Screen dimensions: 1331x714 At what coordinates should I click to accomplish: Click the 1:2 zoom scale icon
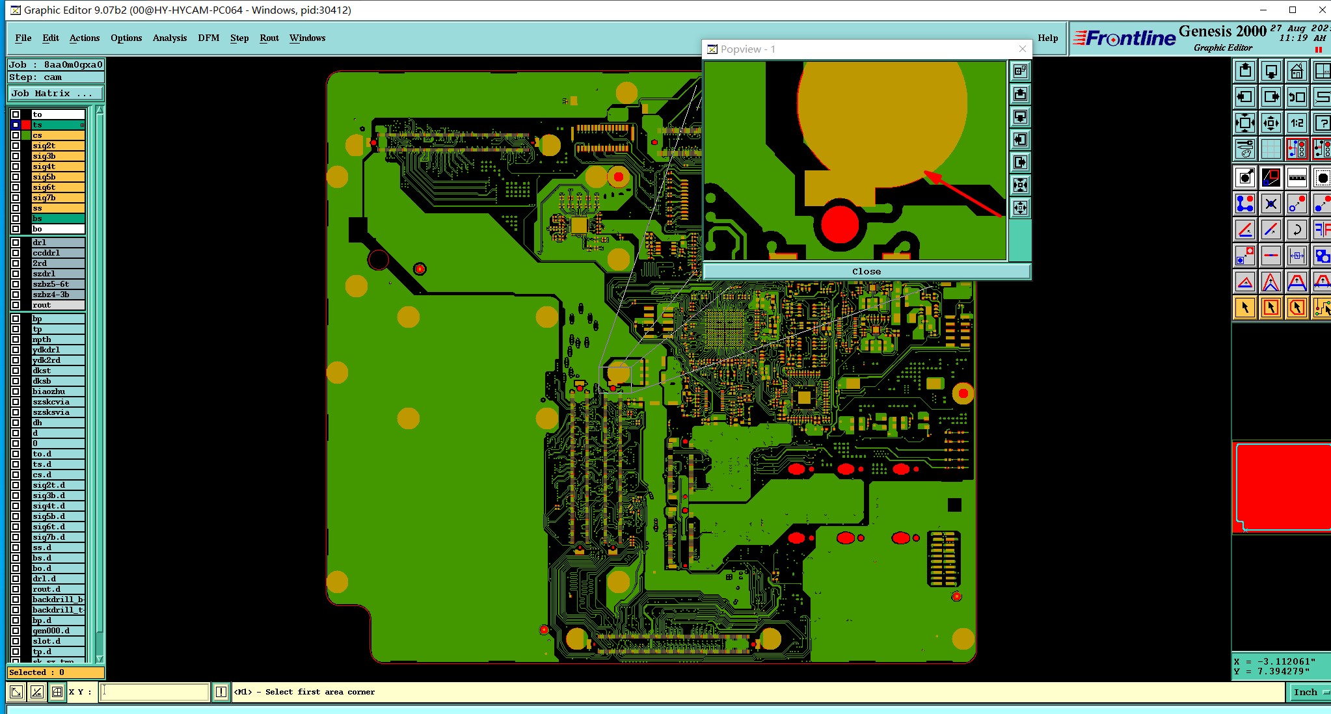coord(1297,123)
